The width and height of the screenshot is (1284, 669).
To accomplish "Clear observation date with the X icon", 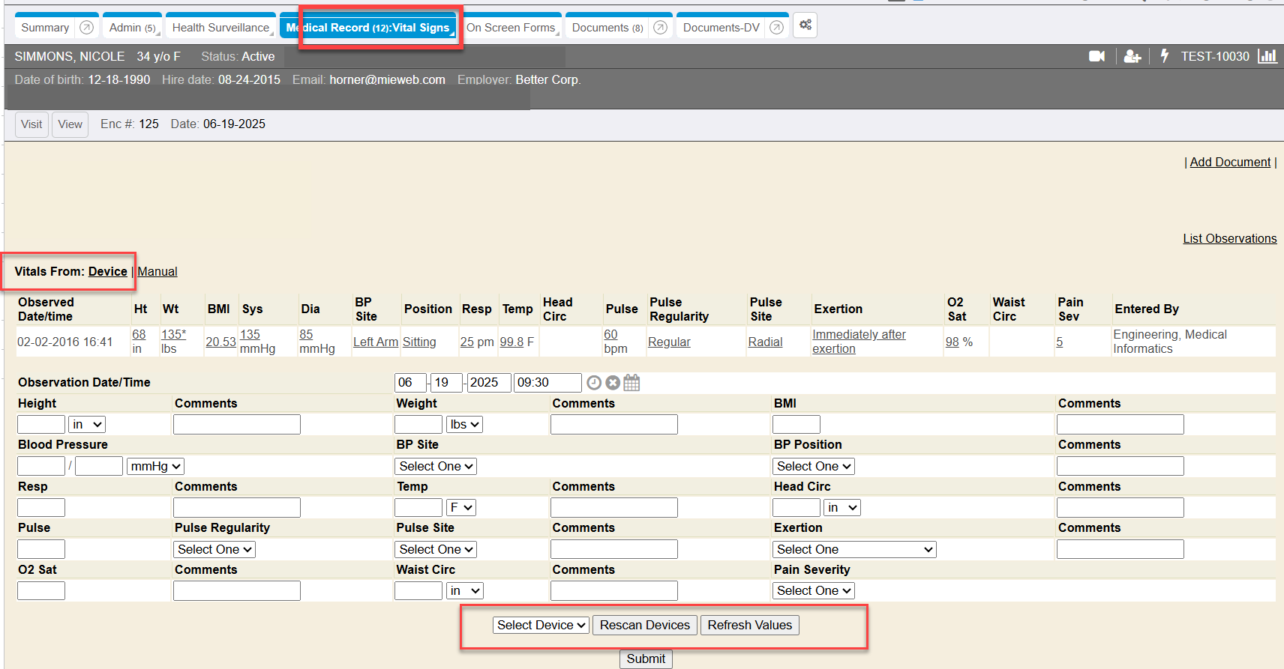I will 613,383.
